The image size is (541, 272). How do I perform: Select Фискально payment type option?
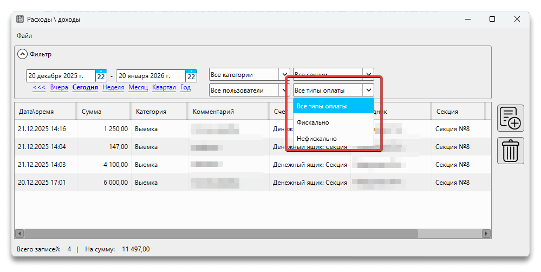[x=312, y=122]
